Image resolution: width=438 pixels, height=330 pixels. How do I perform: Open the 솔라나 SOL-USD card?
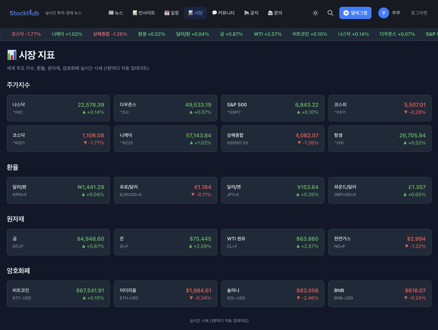tap(273, 294)
